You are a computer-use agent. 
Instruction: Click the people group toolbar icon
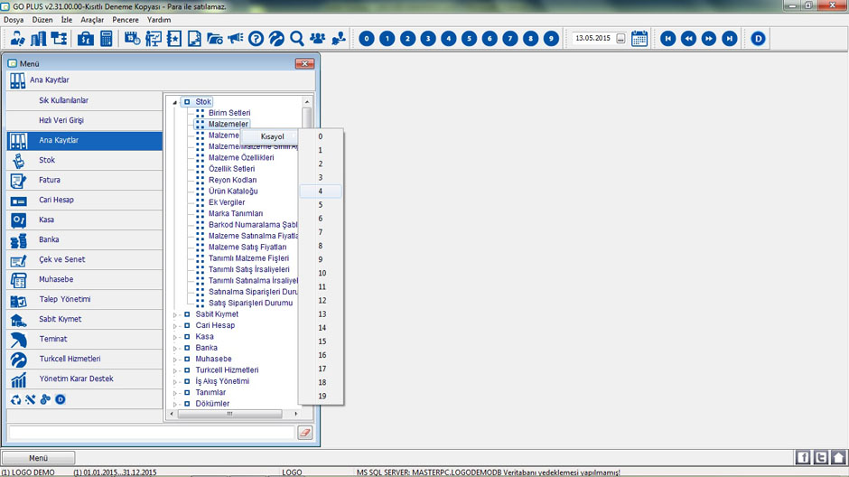(318, 39)
